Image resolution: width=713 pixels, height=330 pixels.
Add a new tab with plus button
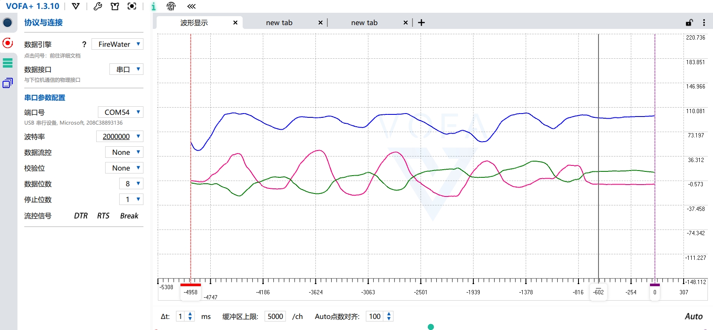coord(421,23)
